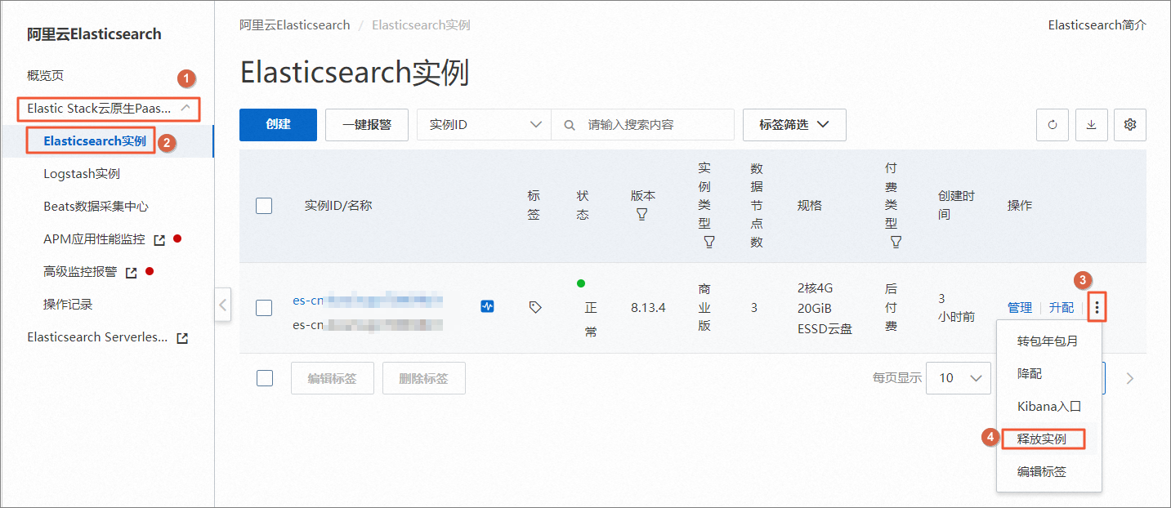The width and height of the screenshot is (1171, 508).
Task: Click the 规格 column header
Action: 810,206
